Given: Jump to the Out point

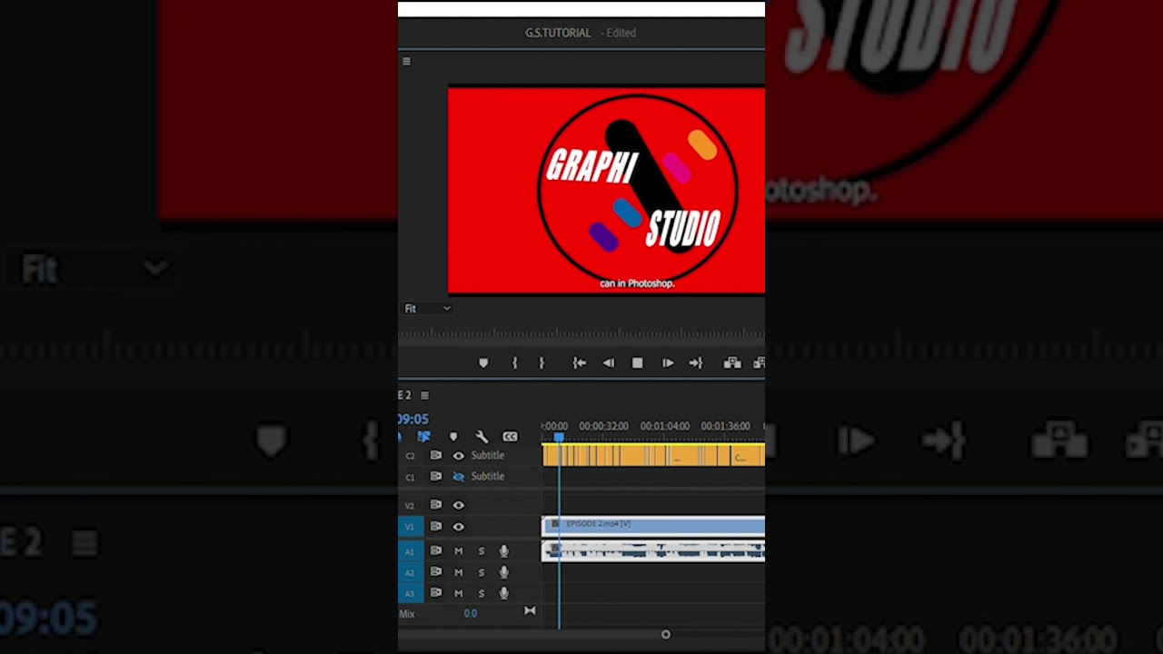Looking at the screenshot, I should coord(696,363).
